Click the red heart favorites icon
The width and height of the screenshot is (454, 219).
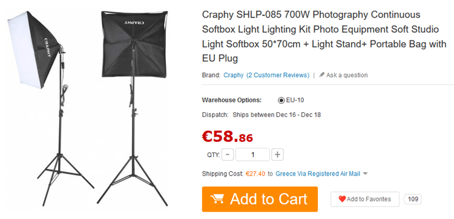[342, 199]
